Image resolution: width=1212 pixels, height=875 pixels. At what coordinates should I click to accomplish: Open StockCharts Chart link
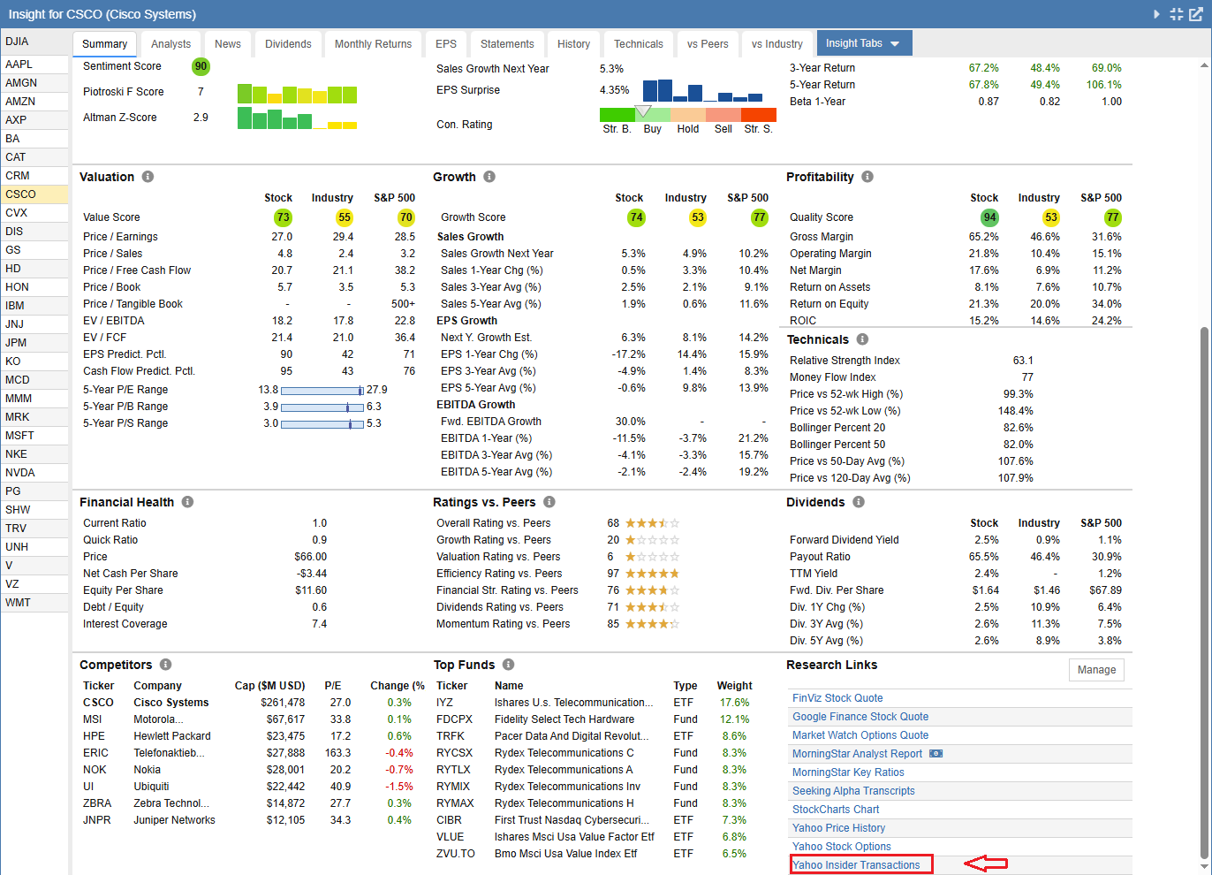click(836, 810)
